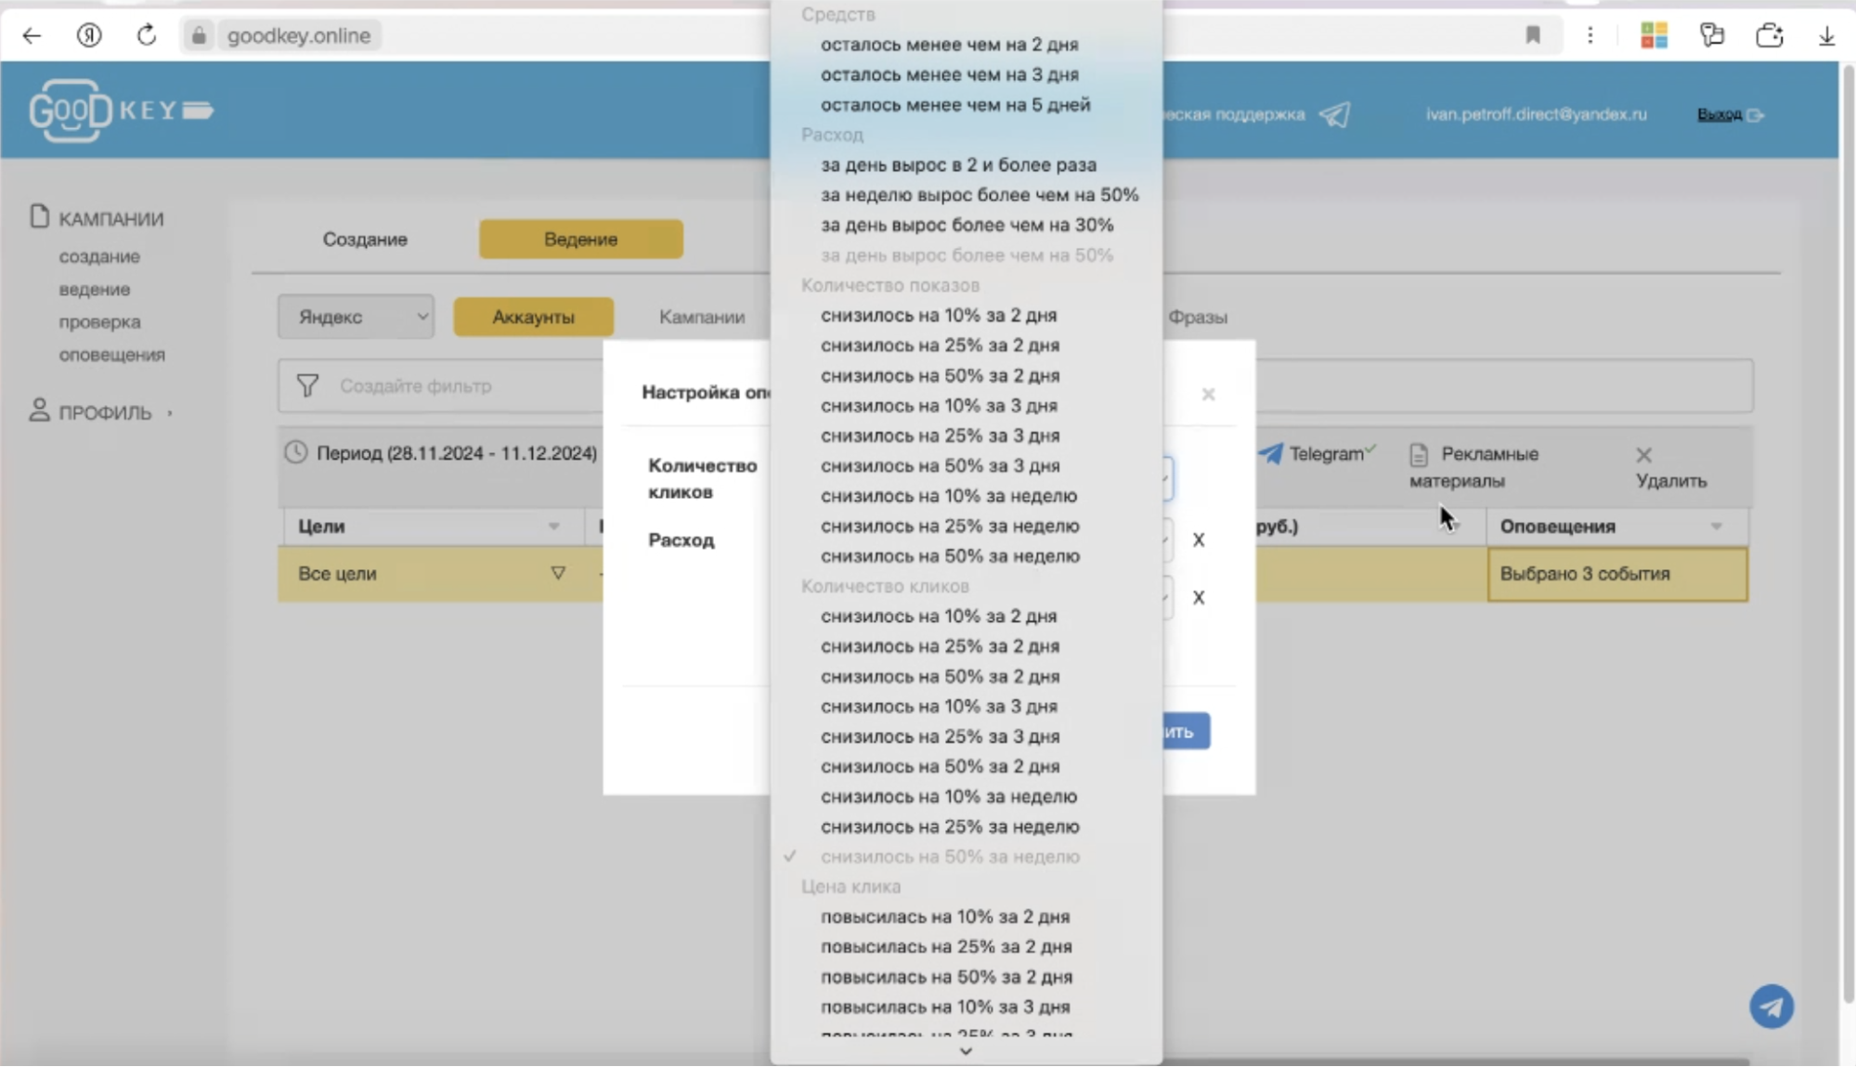
Task: Click the Профиль person icon in sidebar
Action: click(39, 410)
